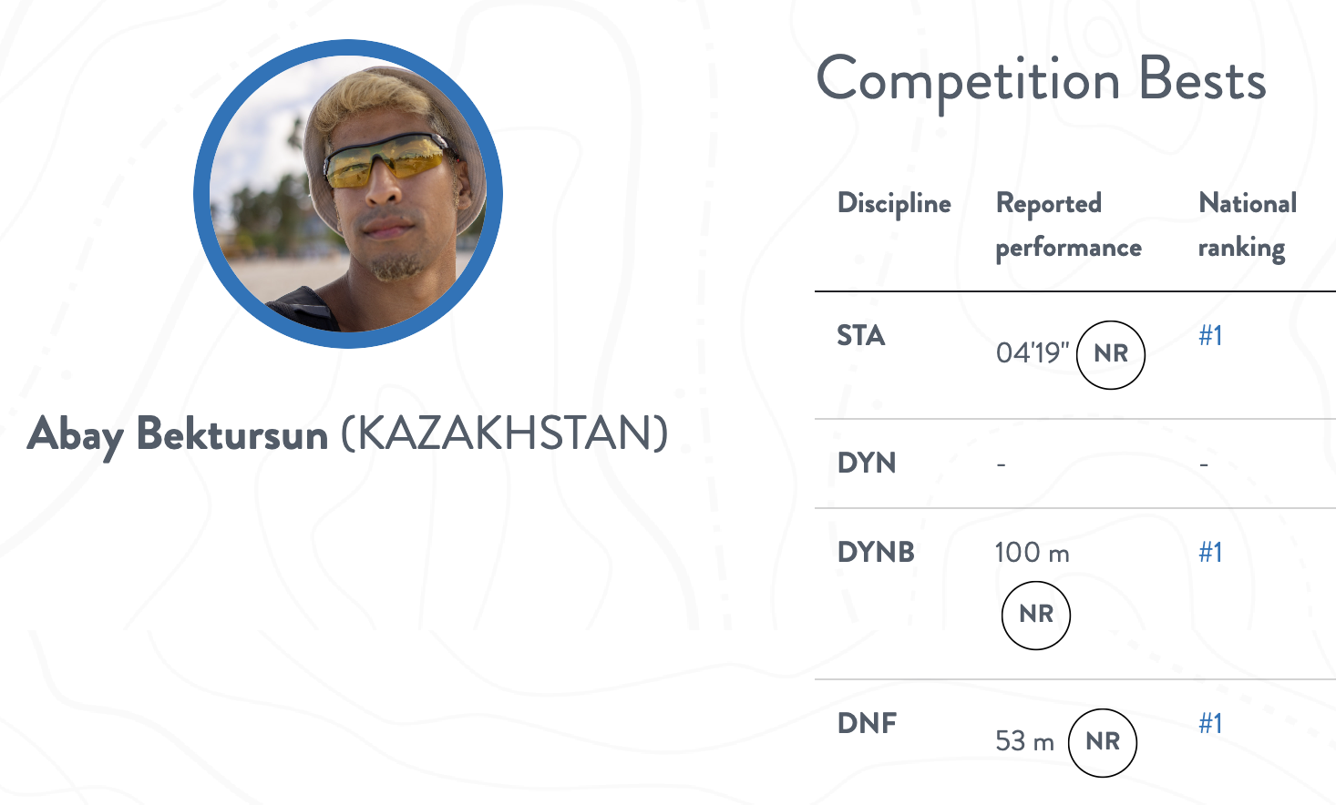Click the Competition Bests heading
Image resolution: width=1336 pixels, height=805 pixels.
(1041, 80)
